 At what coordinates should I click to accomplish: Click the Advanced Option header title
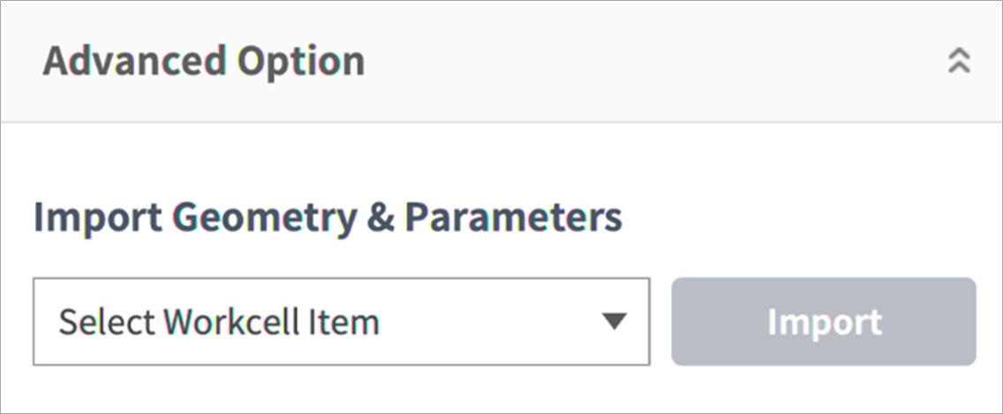[203, 62]
